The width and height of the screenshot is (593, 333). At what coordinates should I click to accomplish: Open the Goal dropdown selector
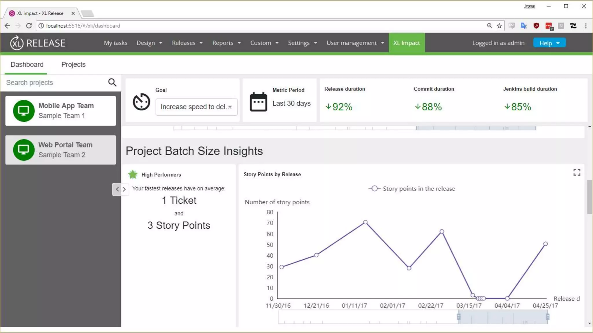click(196, 107)
